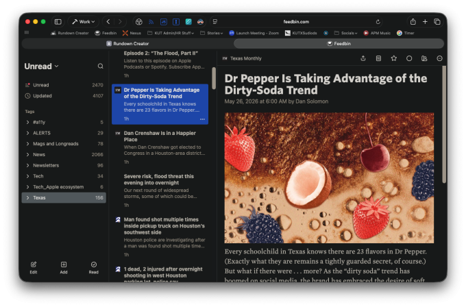Click the feedbin.com address field

click(x=296, y=22)
